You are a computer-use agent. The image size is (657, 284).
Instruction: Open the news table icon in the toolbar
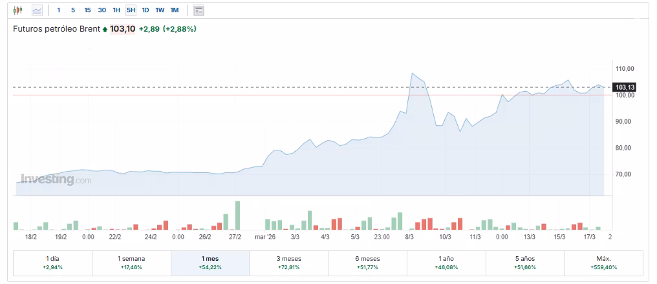pyautogui.click(x=199, y=10)
